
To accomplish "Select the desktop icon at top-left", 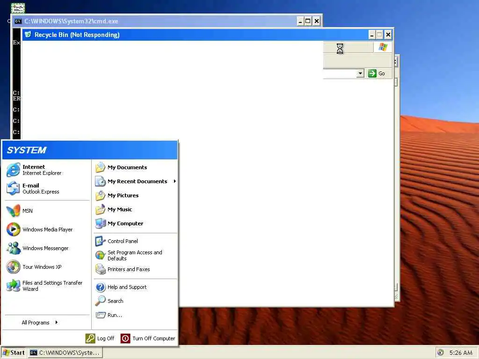I will (x=18, y=8).
